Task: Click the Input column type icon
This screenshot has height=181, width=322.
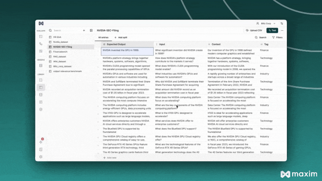Action: tap(157, 44)
